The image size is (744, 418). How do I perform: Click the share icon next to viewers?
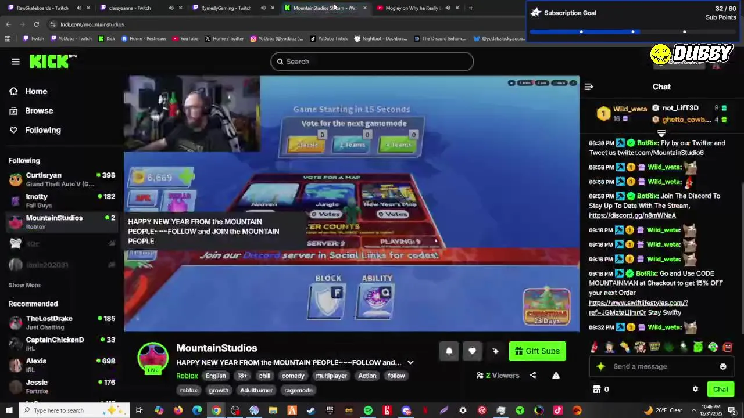pos(532,376)
